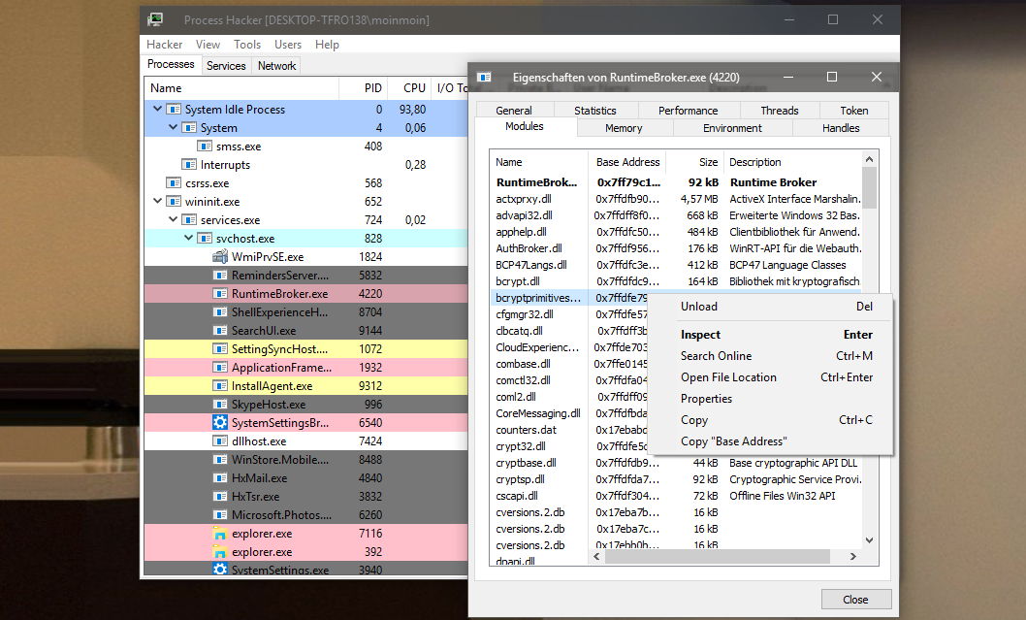The width and height of the screenshot is (1026, 620).
Task: Open the Environment tab
Action: tap(732, 128)
